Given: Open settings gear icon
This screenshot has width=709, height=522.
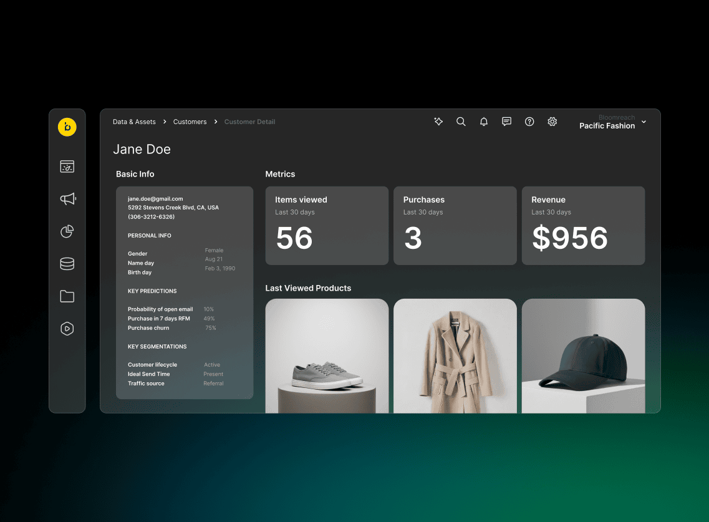Looking at the screenshot, I should point(552,122).
